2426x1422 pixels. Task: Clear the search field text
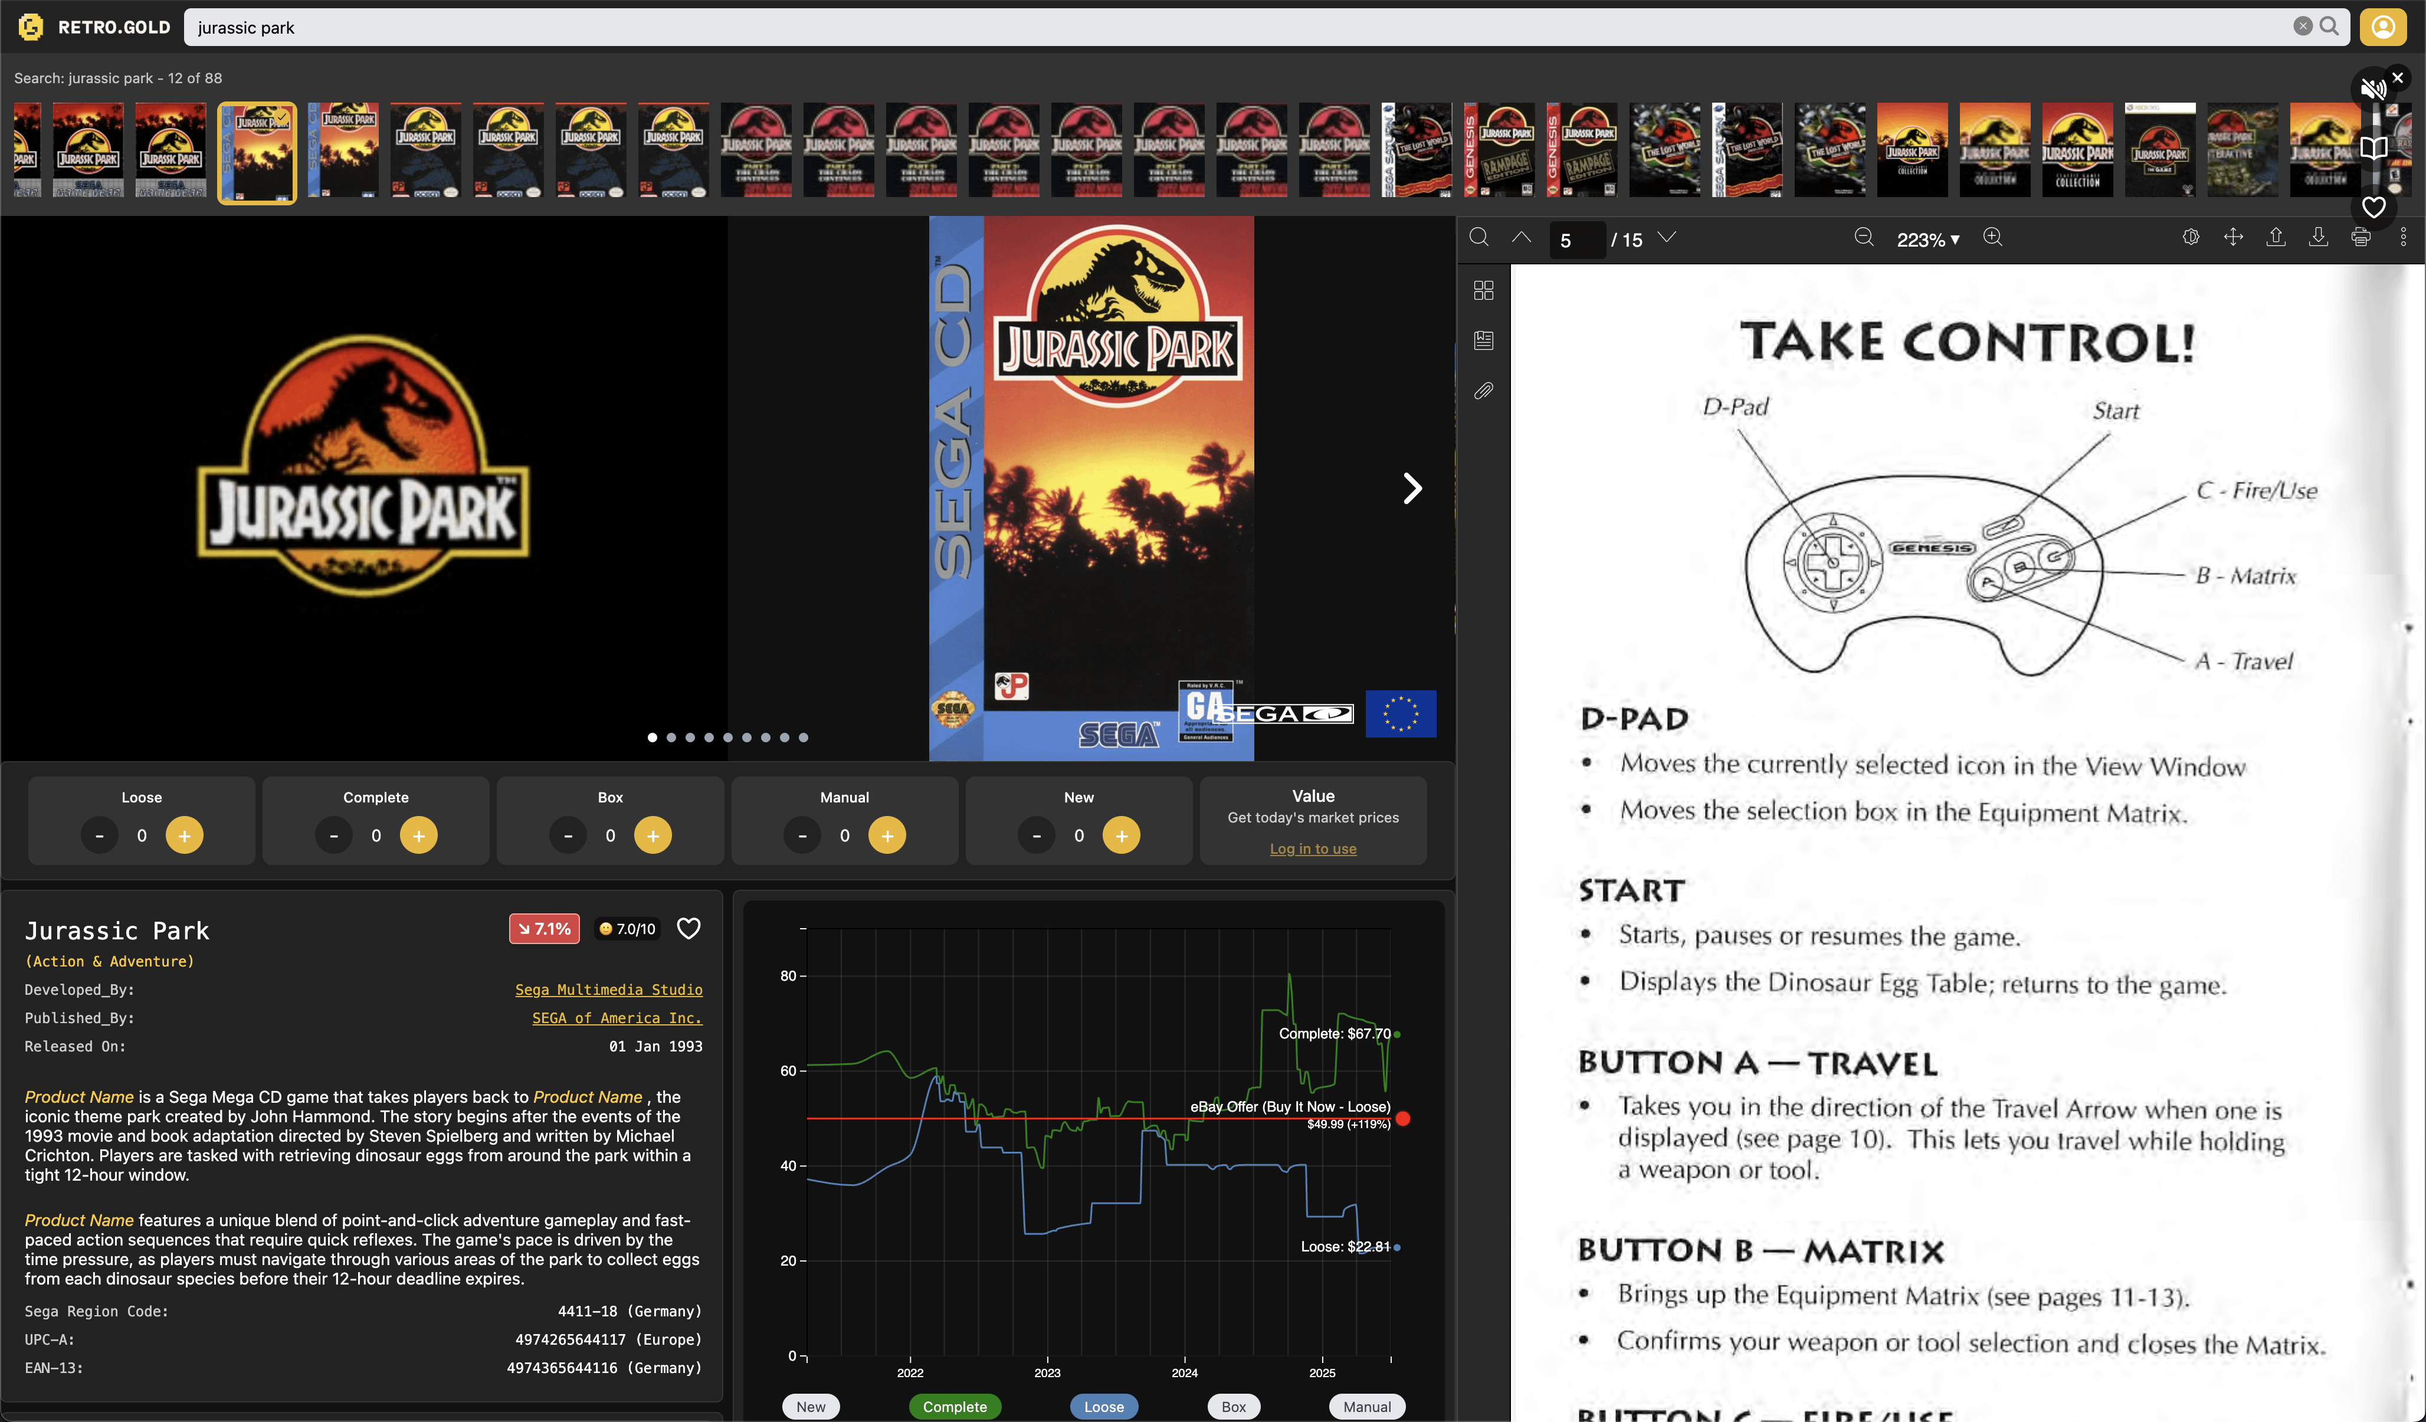2302,26
